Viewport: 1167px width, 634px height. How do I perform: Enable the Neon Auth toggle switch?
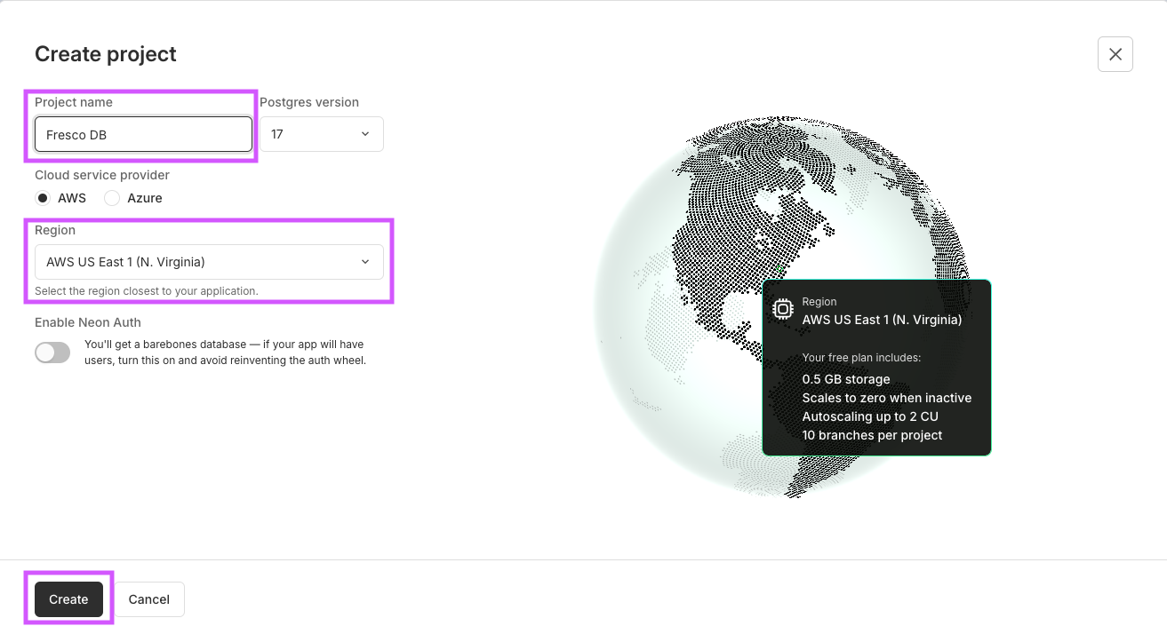coord(52,353)
